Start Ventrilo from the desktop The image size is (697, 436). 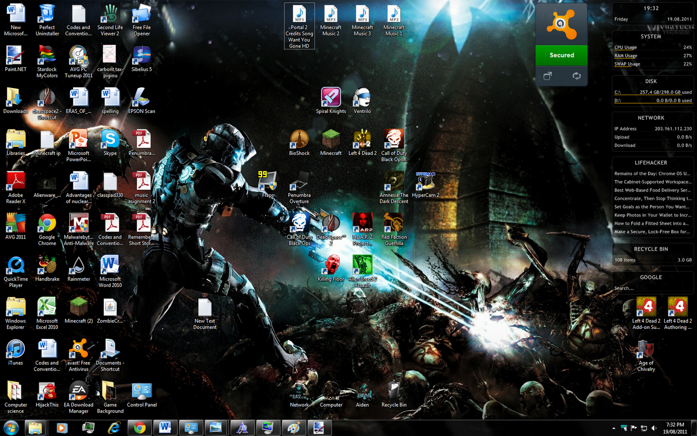coord(362,98)
